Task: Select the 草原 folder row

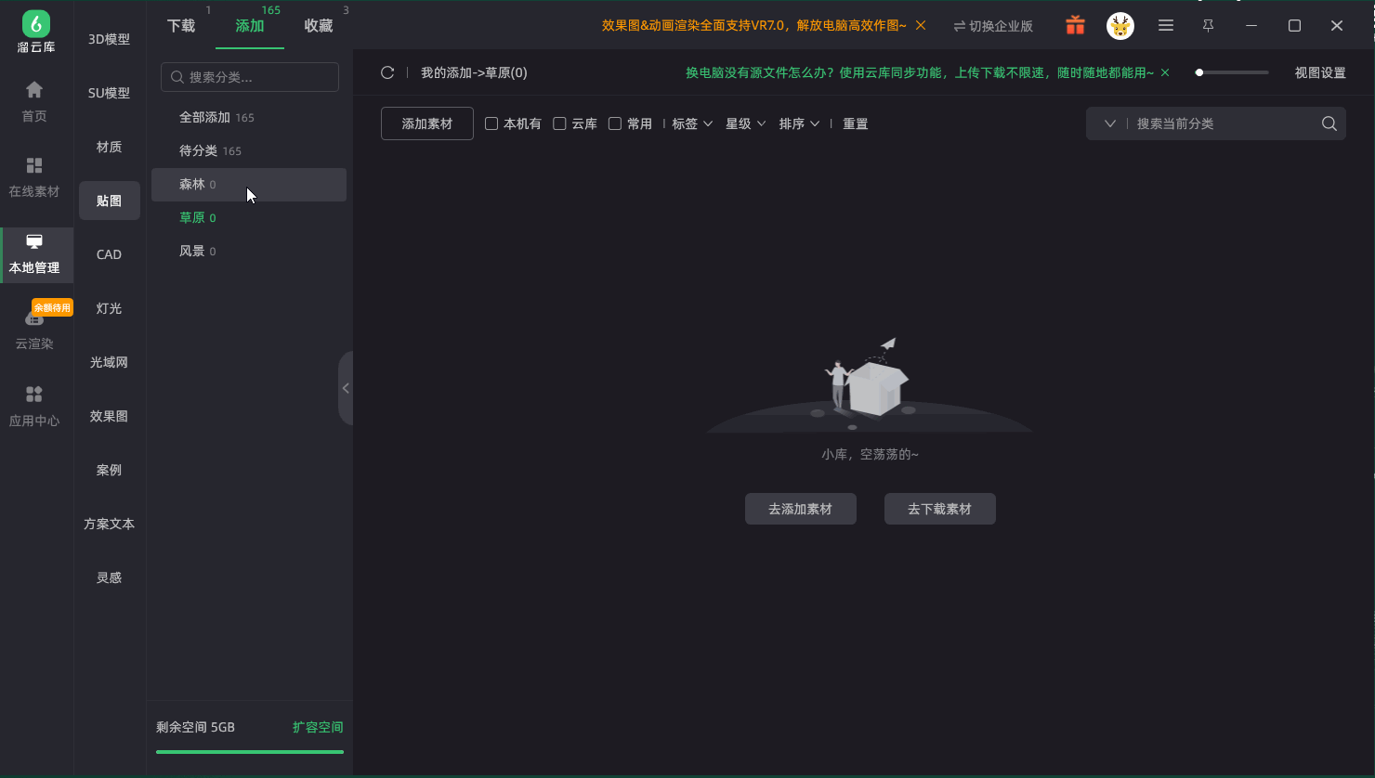Action: click(249, 217)
